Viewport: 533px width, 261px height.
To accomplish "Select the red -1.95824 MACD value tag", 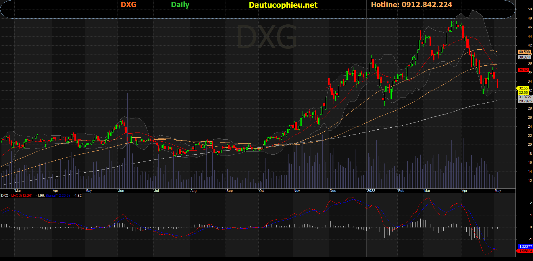I will click(525, 251).
